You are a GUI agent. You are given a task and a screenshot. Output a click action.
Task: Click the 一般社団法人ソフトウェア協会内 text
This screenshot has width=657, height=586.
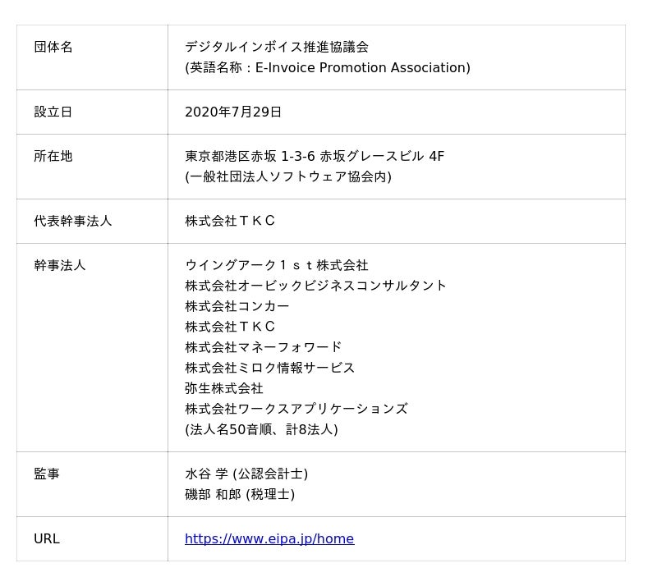[288, 177]
